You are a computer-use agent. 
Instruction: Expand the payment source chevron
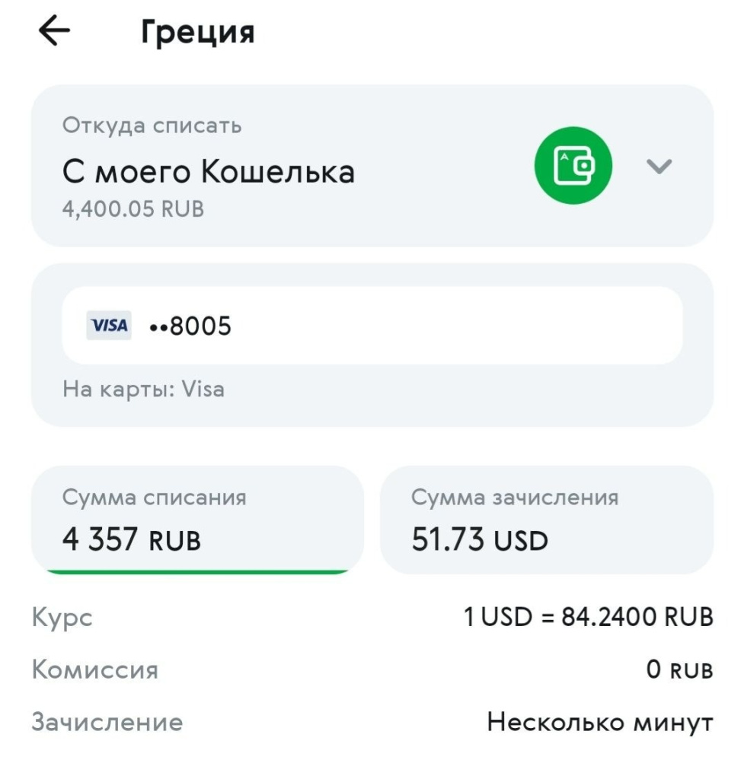point(659,166)
